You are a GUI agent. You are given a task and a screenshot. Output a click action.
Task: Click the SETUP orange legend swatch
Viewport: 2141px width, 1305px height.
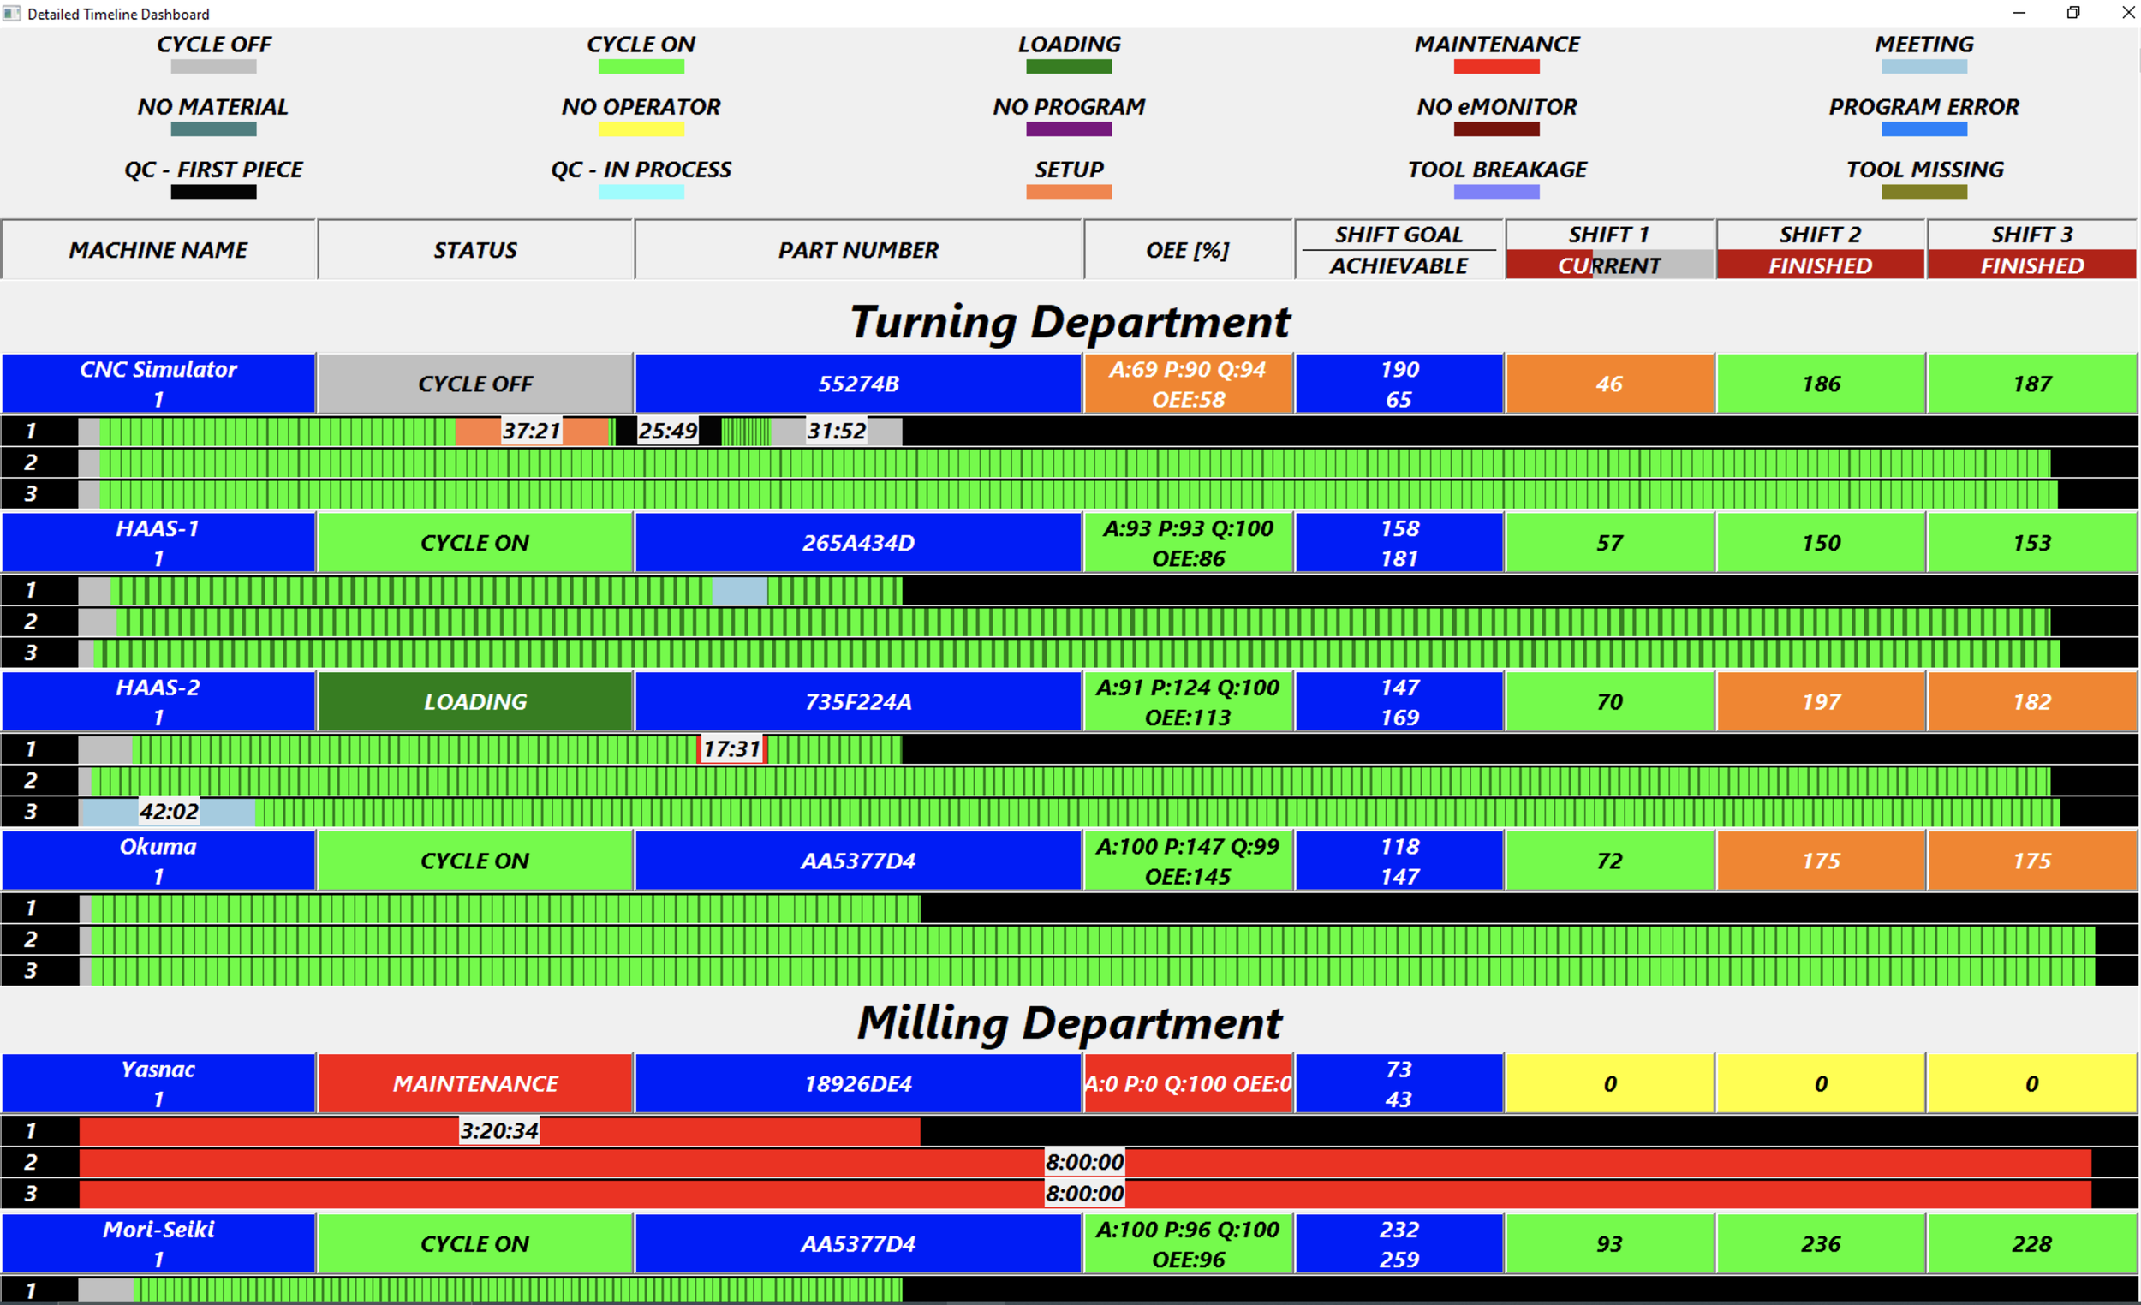click(x=1069, y=191)
